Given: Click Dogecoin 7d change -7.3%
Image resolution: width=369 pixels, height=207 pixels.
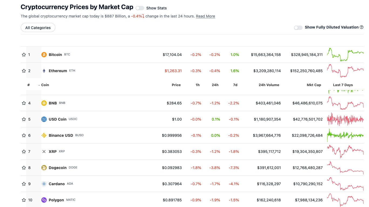Looking at the screenshot, I should click(234, 168).
